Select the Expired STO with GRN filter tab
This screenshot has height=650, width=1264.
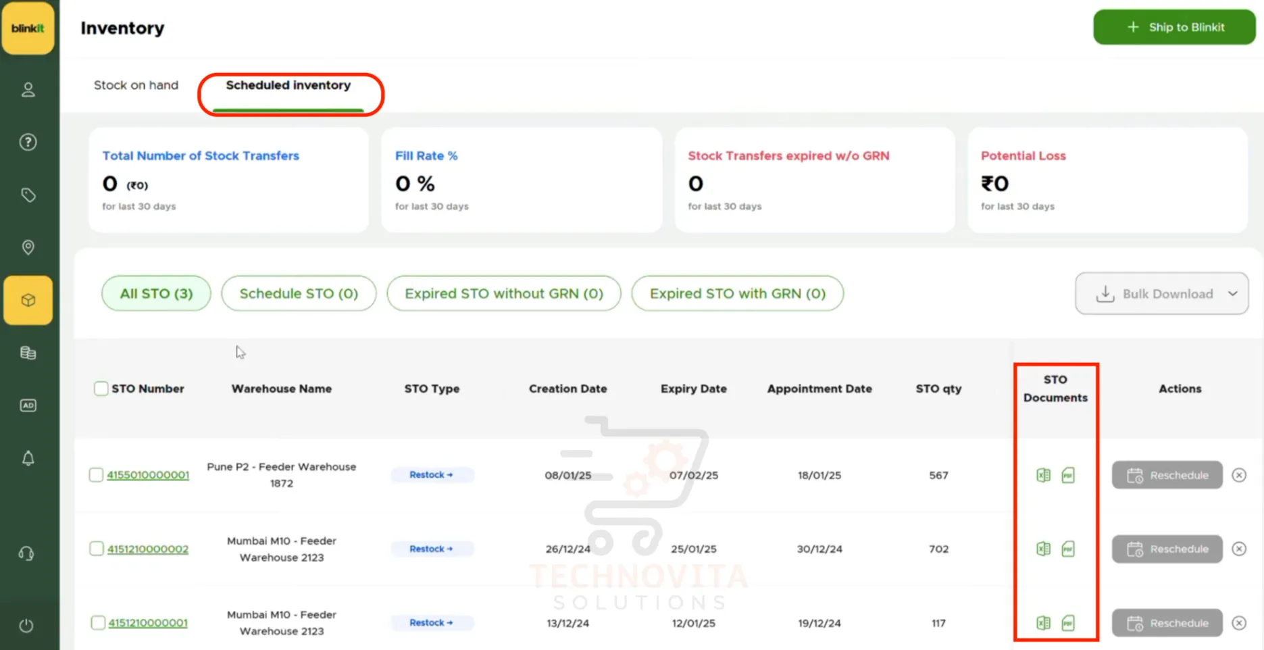737,293
